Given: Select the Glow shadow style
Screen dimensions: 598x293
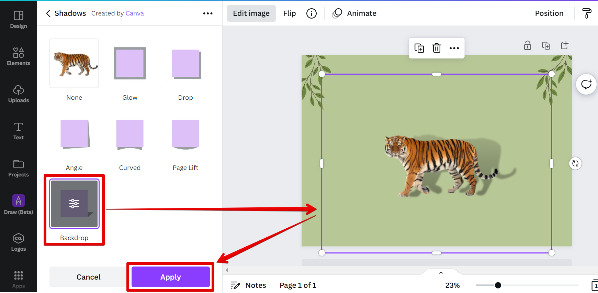Looking at the screenshot, I should coord(130,64).
